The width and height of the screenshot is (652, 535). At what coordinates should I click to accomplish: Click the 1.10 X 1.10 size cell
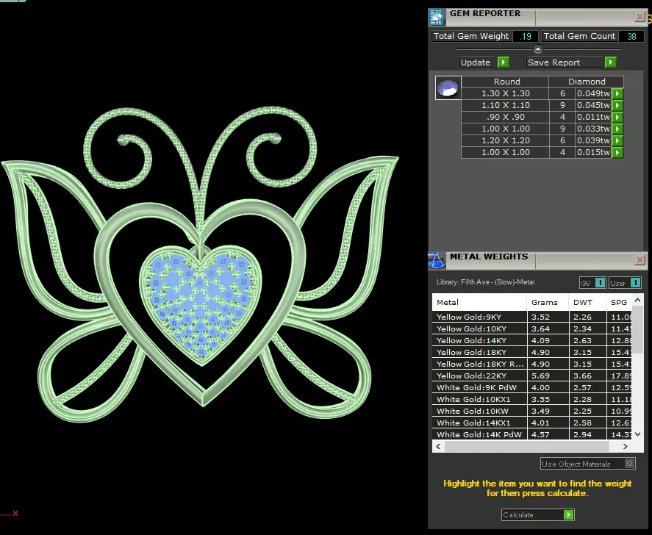click(505, 105)
